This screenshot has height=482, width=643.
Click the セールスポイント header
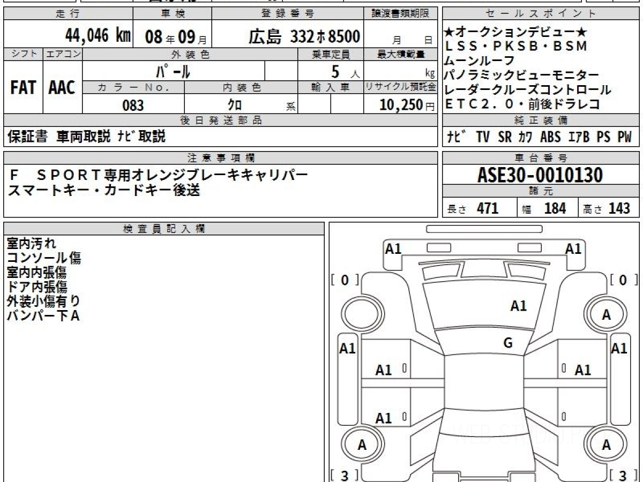coord(541,14)
